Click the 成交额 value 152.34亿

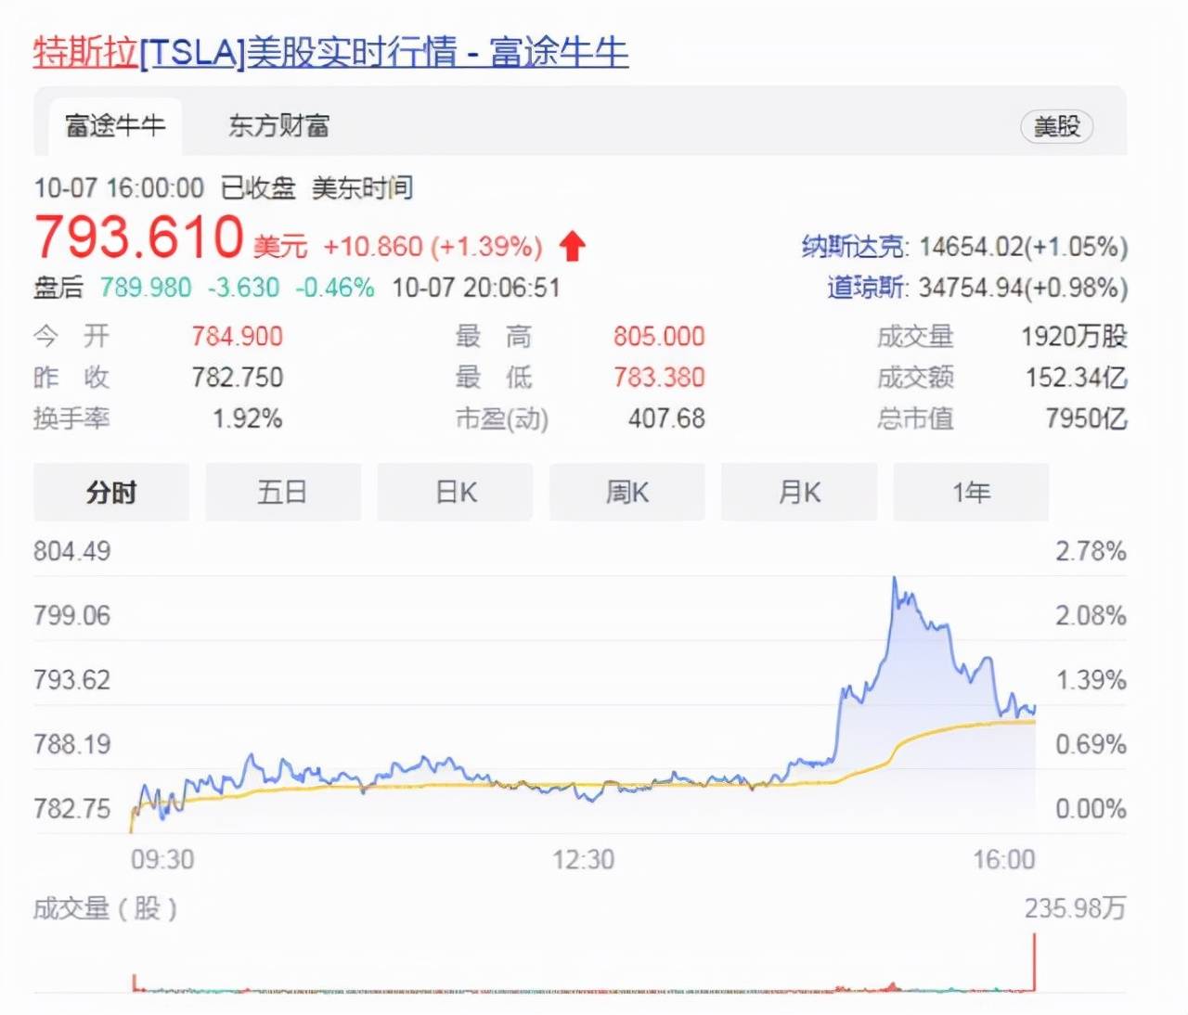pyautogui.click(x=1076, y=377)
